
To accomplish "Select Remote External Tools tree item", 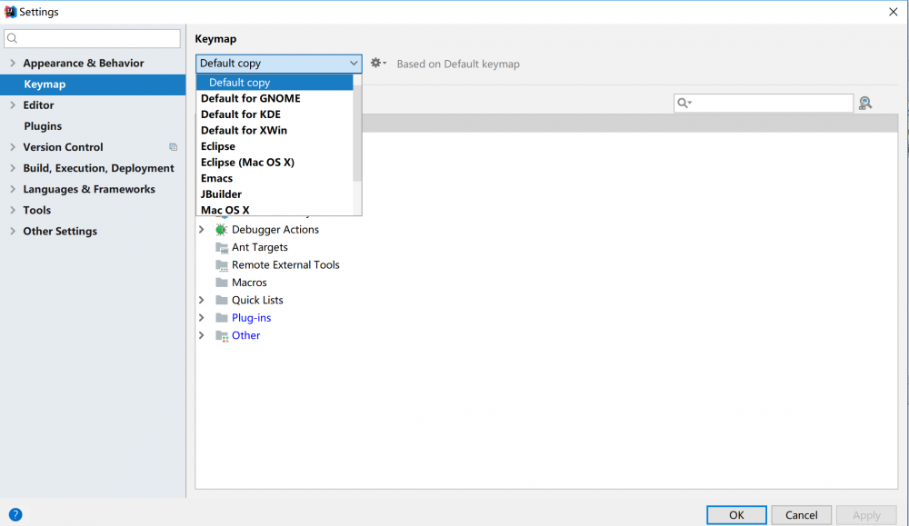I will (285, 264).
